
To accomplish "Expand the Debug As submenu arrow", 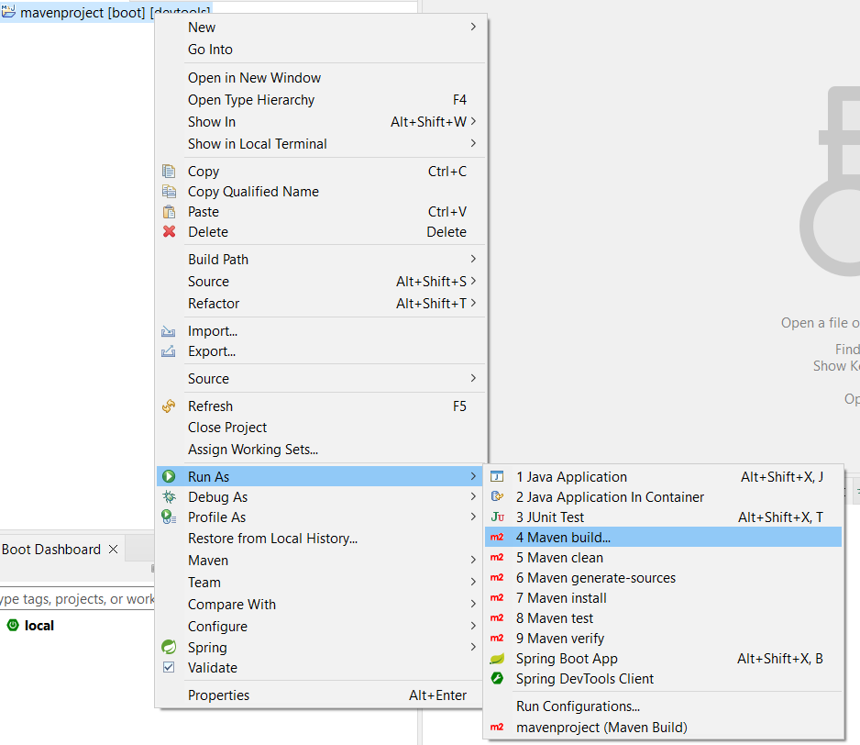I will click(473, 497).
